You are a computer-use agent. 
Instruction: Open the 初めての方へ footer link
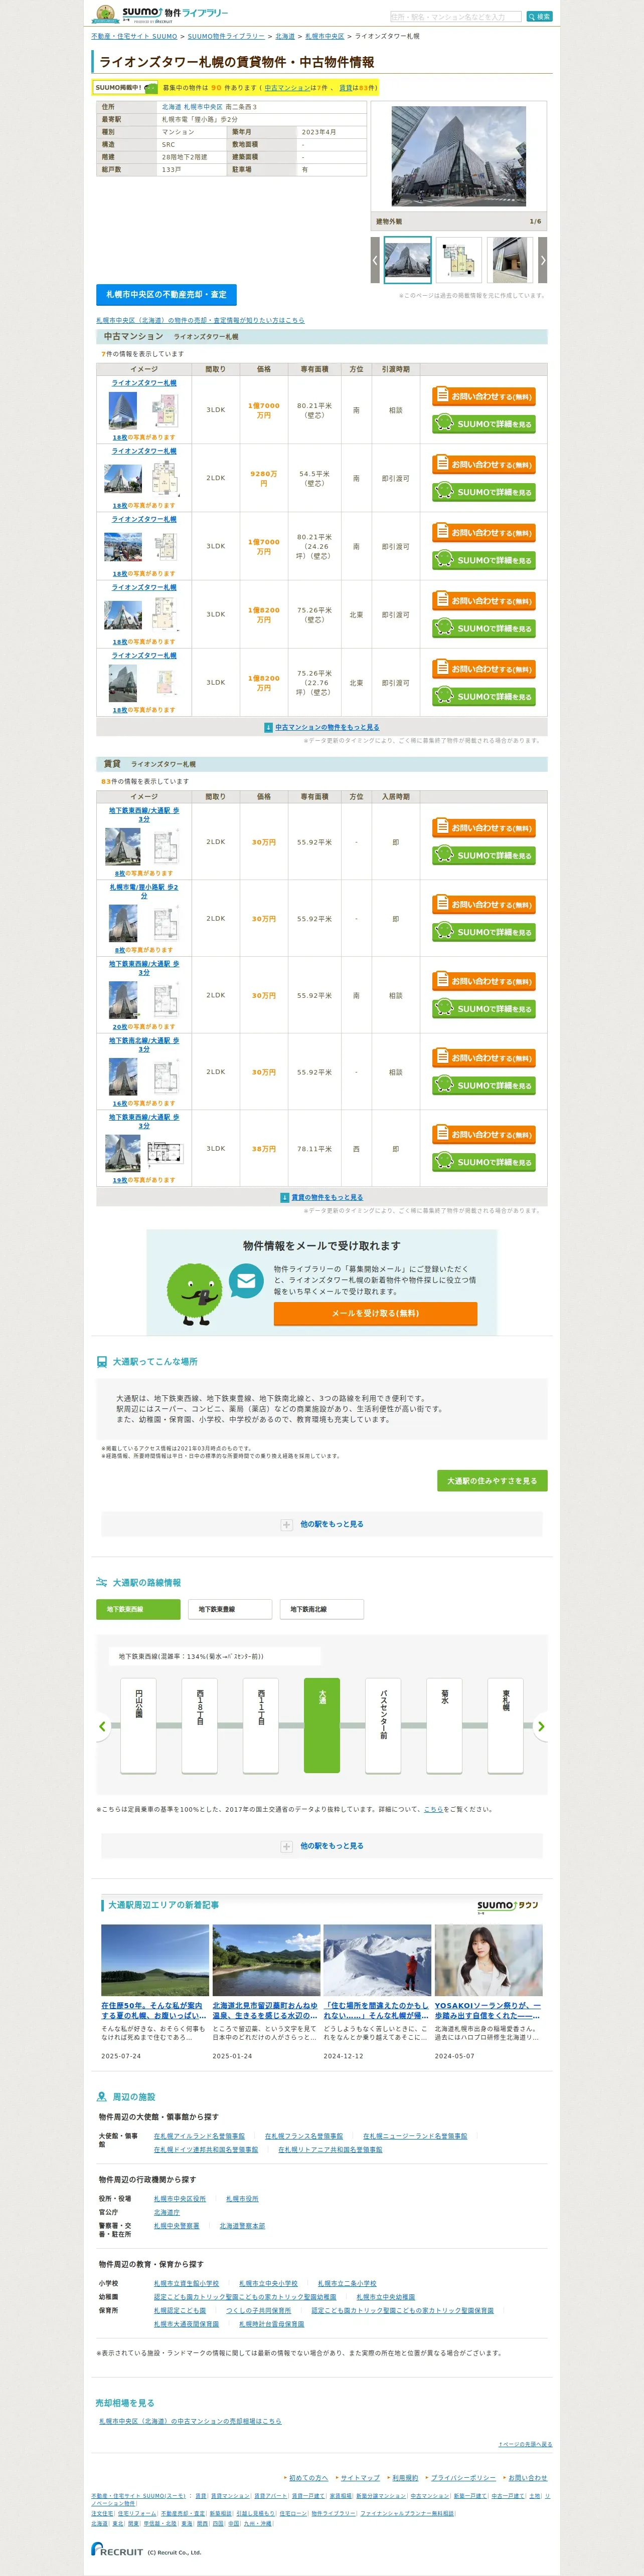[x=308, y=2478]
